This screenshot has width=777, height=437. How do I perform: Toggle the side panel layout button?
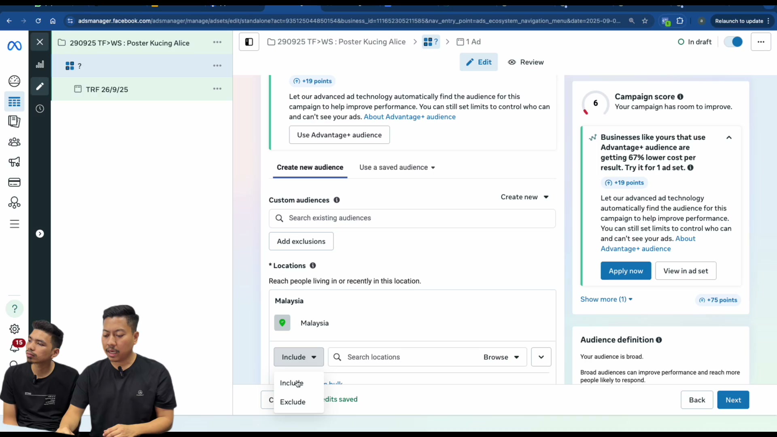click(249, 42)
